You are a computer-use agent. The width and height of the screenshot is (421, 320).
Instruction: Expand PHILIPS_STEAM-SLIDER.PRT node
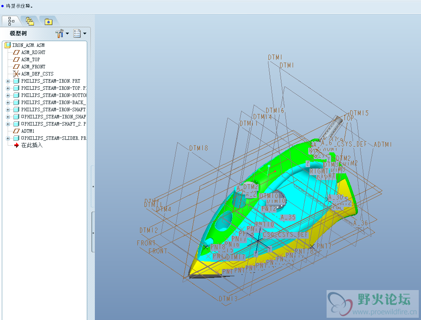[x=8, y=138]
